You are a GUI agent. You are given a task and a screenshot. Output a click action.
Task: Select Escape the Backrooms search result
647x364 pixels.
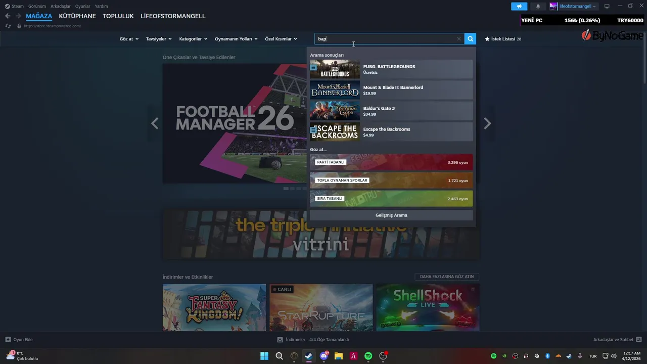391,132
